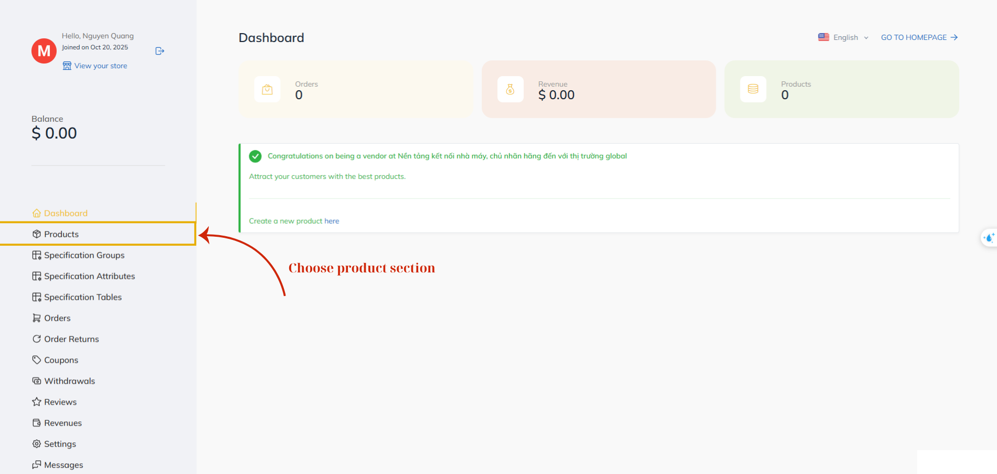The width and height of the screenshot is (997, 474).
Task: Click the US flag language icon
Action: pyautogui.click(x=823, y=37)
